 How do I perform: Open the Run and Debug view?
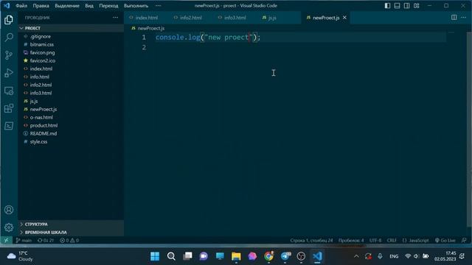tap(9, 73)
